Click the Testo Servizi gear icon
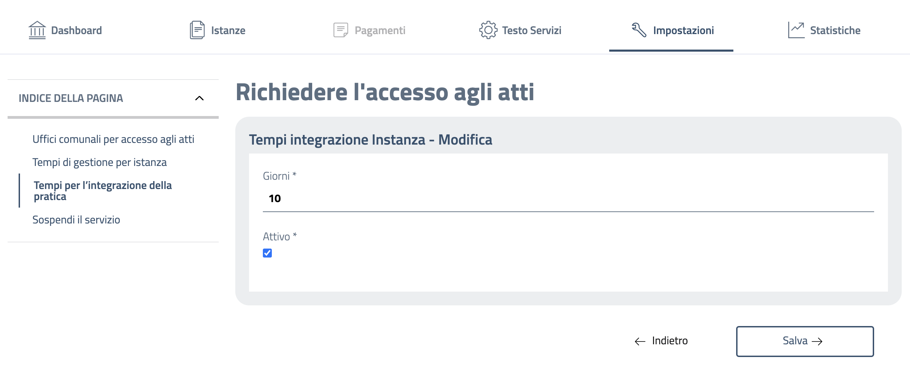This screenshot has width=910, height=367. pyautogui.click(x=488, y=30)
